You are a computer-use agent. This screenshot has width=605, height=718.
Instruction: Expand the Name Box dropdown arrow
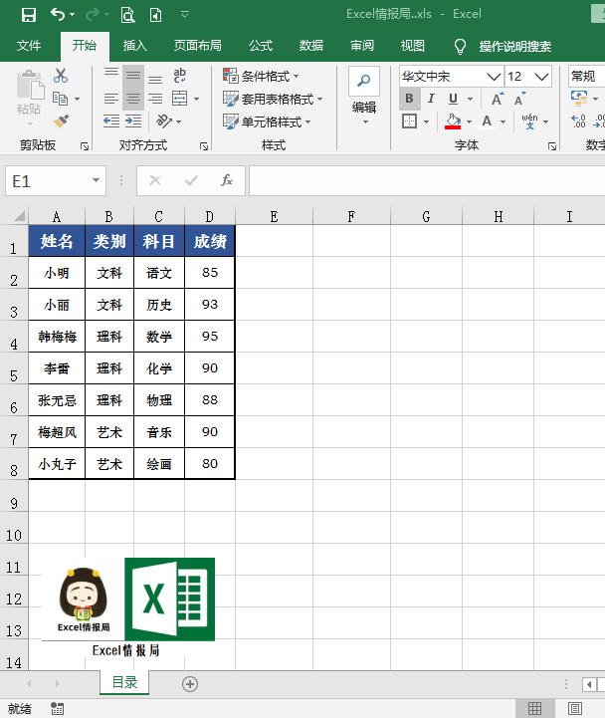[x=96, y=180]
